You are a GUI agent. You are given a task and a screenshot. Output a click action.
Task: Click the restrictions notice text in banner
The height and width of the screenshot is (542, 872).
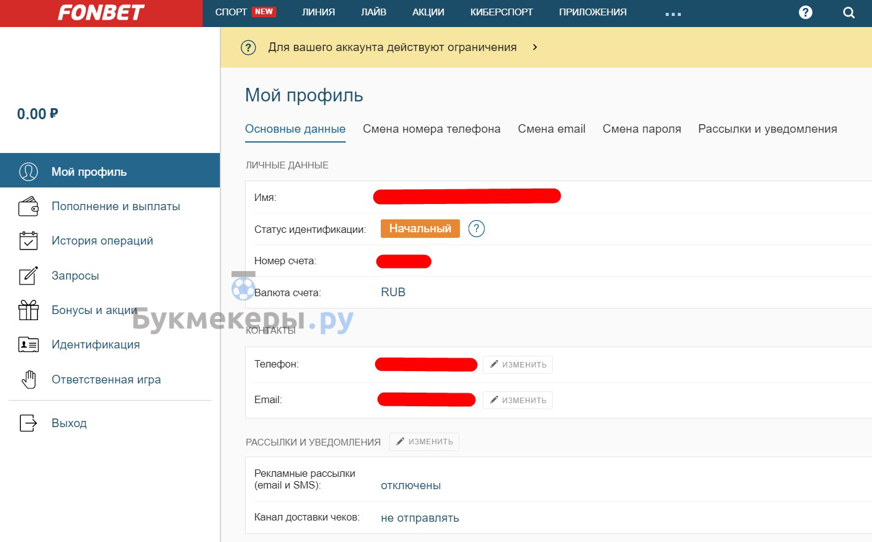click(x=392, y=47)
